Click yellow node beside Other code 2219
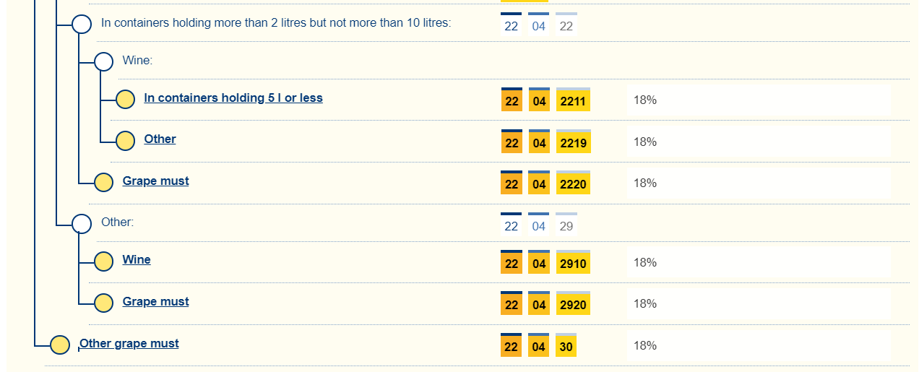Viewport: 919px width, 372px height. tap(126, 141)
